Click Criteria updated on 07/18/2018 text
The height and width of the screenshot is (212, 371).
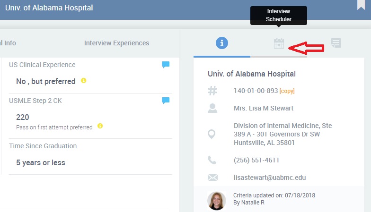coord(274,195)
